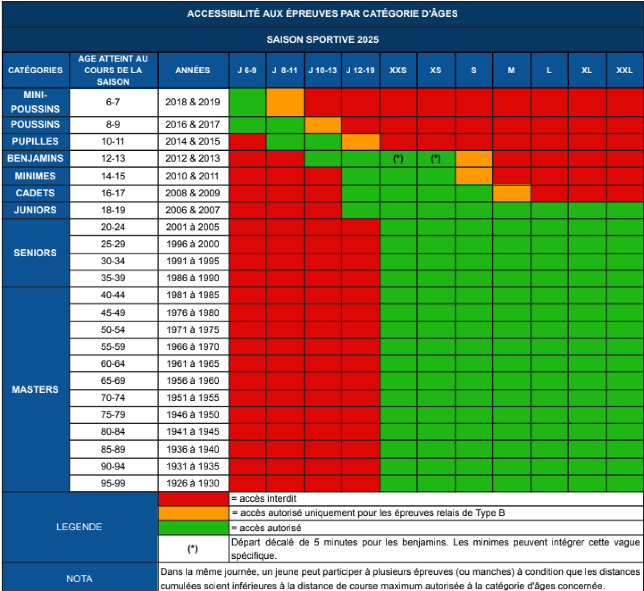The width and height of the screenshot is (644, 591).
Task: Select the orange relais Type B legend swatch
Action: (193, 513)
